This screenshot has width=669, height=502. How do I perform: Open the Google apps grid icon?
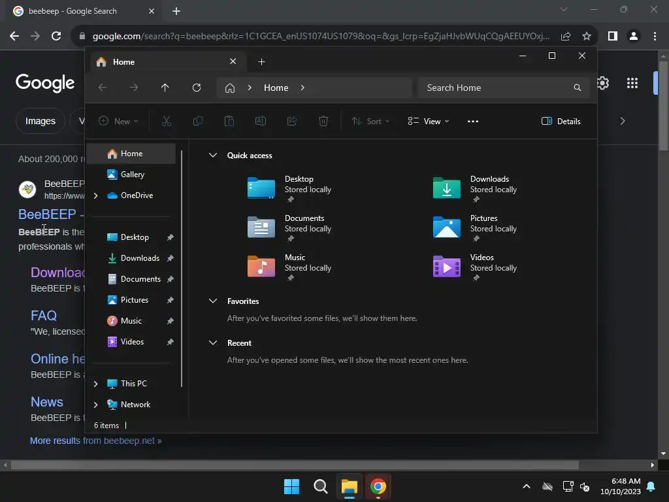click(x=632, y=83)
